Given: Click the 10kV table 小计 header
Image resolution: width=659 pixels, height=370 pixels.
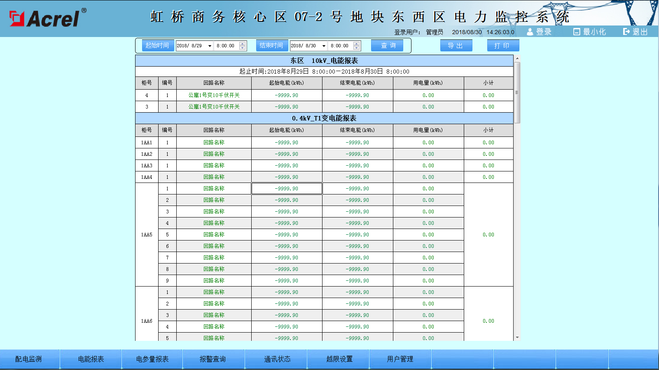Looking at the screenshot, I should (x=488, y=83).
